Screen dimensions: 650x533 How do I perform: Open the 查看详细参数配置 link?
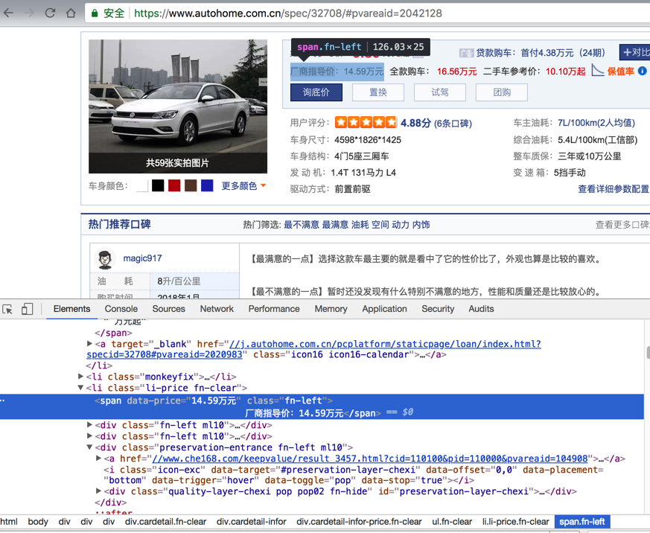tap(614, 189)
